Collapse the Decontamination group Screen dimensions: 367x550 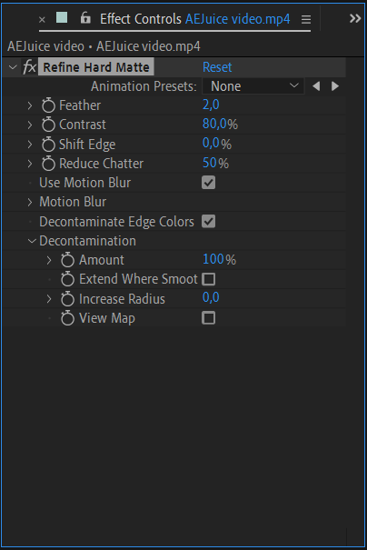click(x=32, y=241)
